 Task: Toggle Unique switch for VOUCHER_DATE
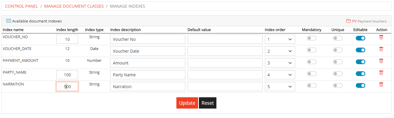(337, 50)
